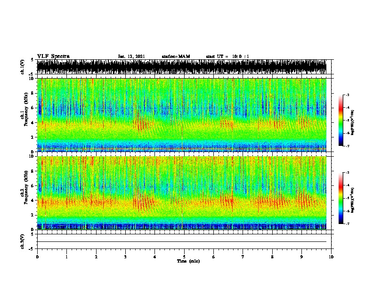Screen dimensions: 373x288
Task: Click time tick label "1" on x-axis
Action: click(66, 257)
